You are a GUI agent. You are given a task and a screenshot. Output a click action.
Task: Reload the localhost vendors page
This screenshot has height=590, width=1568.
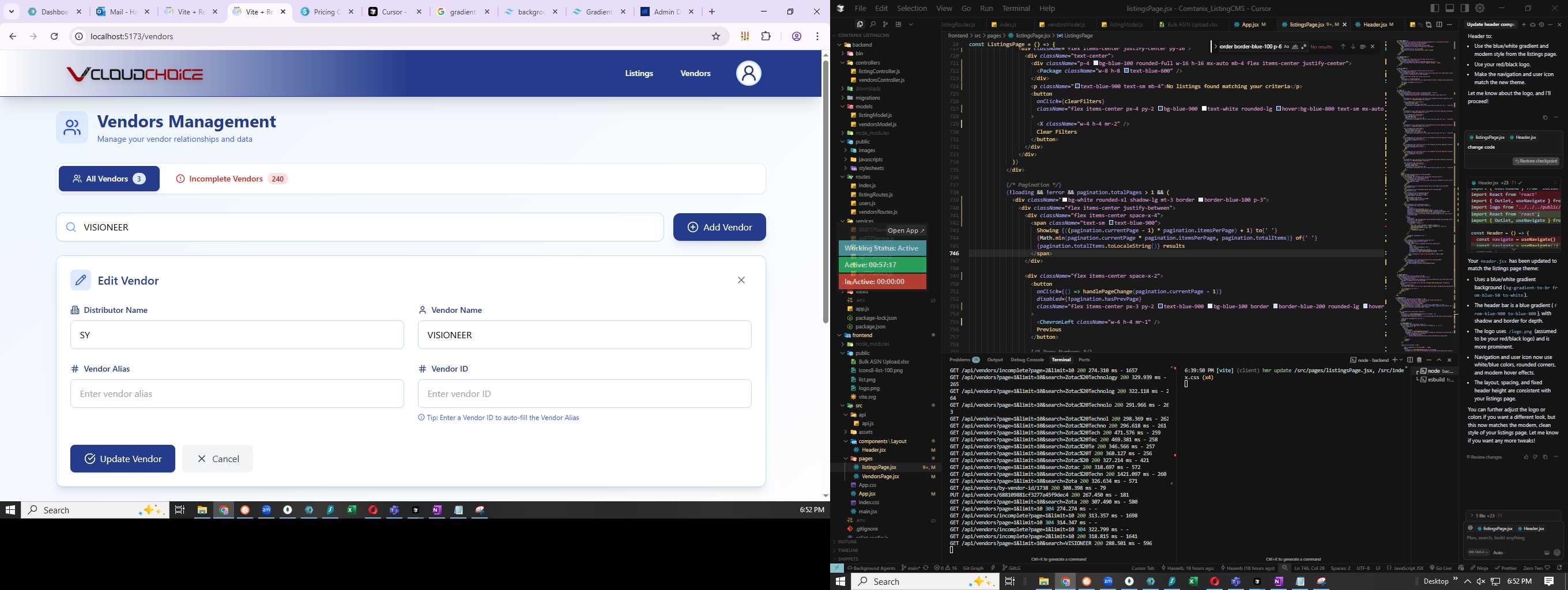click(54, 36)
